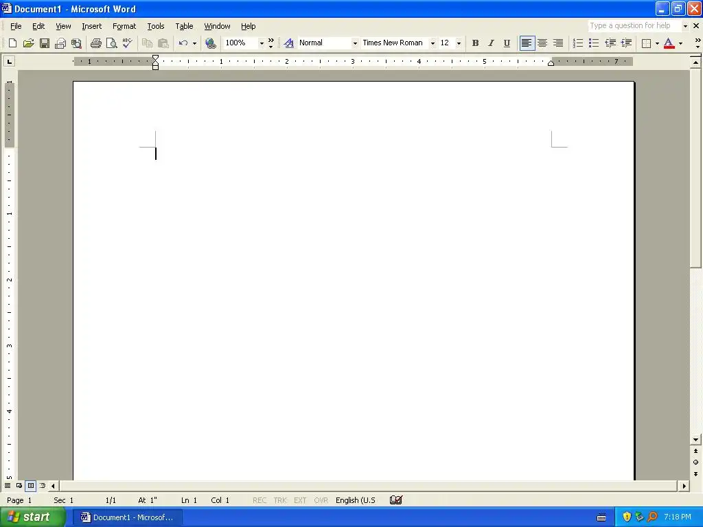
Task: Switch to Web Layout view icon
Action: [19, 486]
